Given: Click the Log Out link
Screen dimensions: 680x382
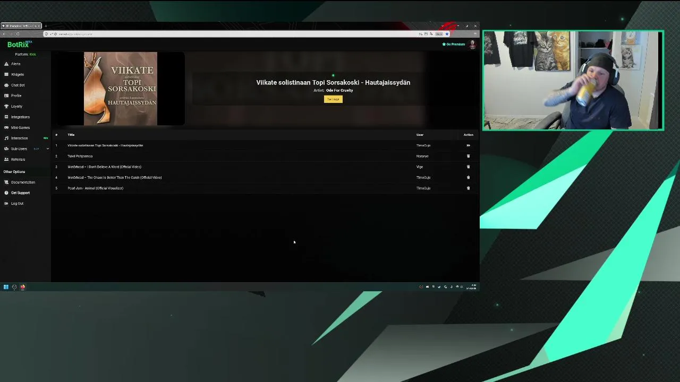Looking at the screenshot, I should (17, 203).
